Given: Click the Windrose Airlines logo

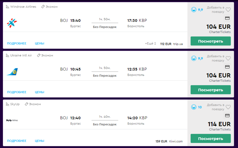Looking at the screenshot, I should coord(12,23).
